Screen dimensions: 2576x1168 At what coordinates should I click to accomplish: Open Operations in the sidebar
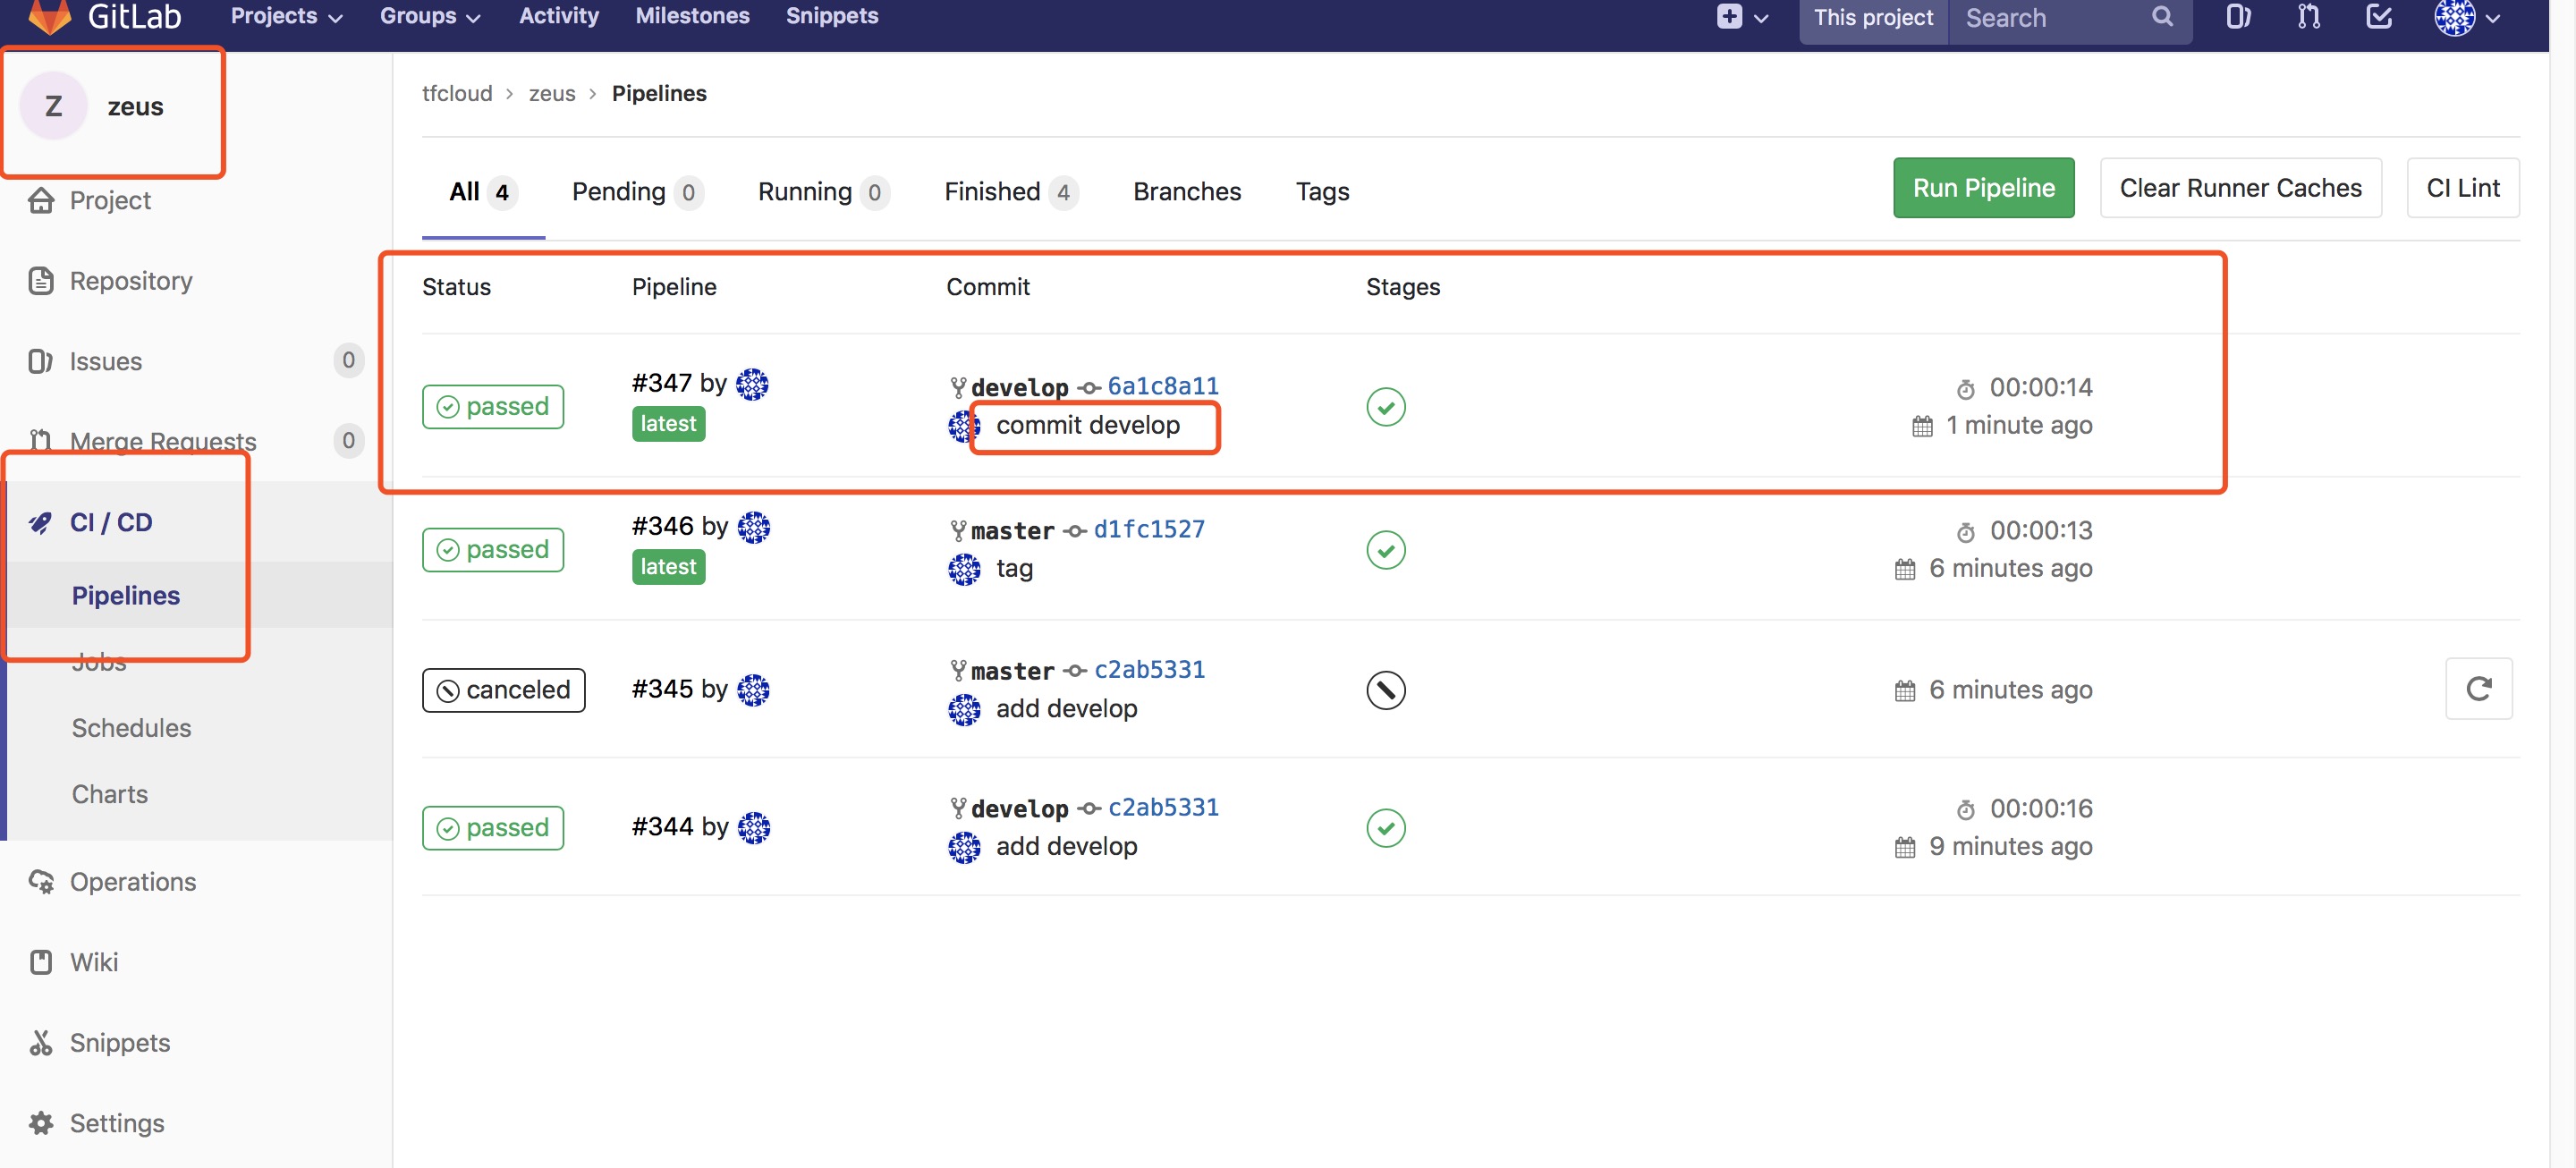click(112, 882)
